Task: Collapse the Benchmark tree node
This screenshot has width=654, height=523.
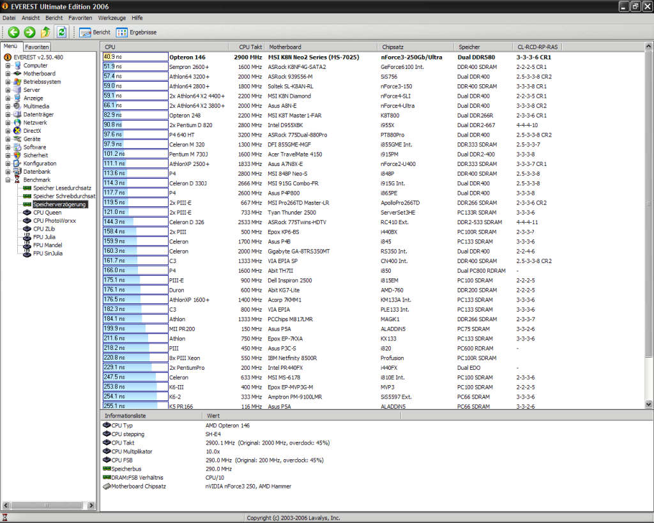Action: [8, 179]
